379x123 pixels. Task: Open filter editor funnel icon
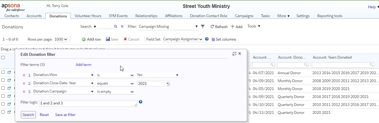click(202, 27)
